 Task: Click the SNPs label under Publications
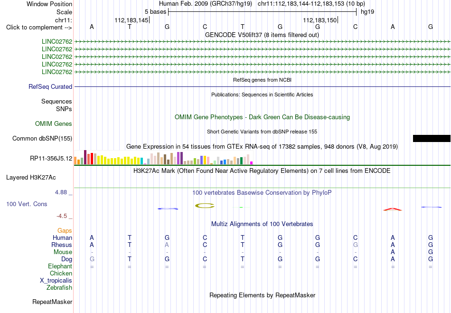click(64, 109)
